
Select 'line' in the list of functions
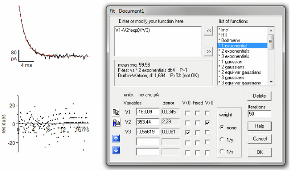tap(242, 29)
